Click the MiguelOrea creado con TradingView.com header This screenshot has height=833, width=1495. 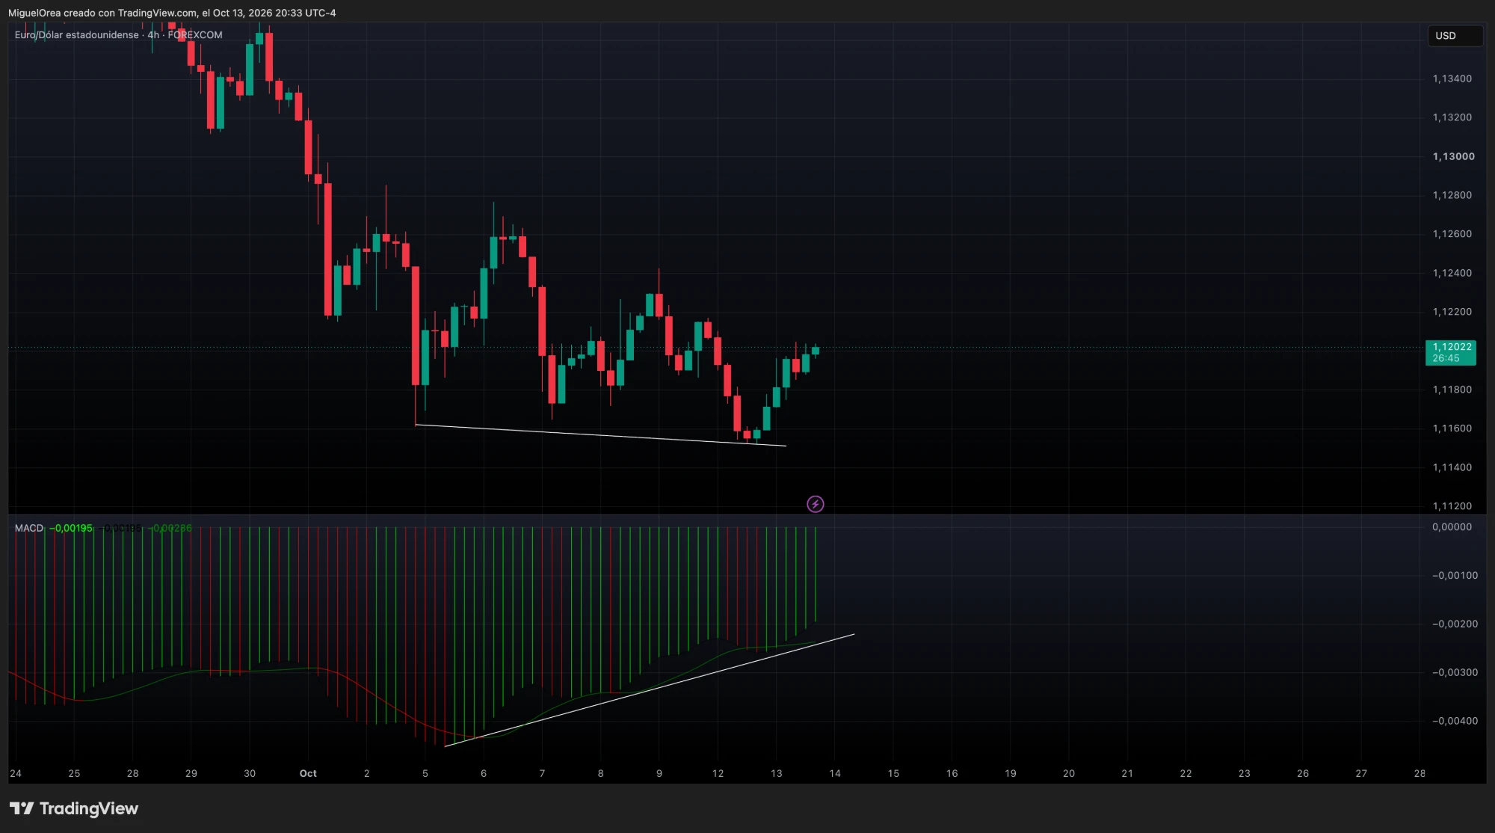(x=172, y=13)
